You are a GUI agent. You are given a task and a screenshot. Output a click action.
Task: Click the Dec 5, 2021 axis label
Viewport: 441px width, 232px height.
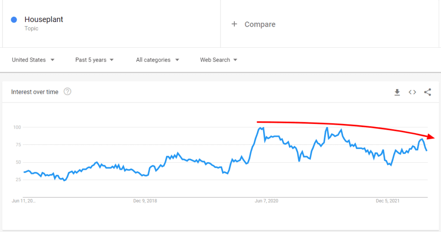(x=388, y=201)
